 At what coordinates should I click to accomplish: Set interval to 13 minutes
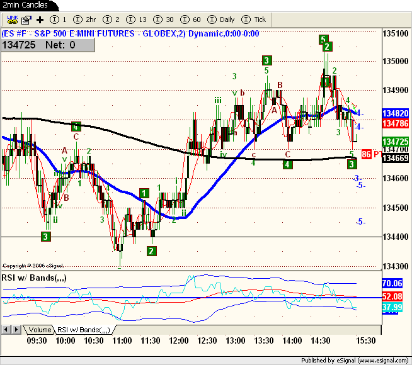tap(138, 20)
